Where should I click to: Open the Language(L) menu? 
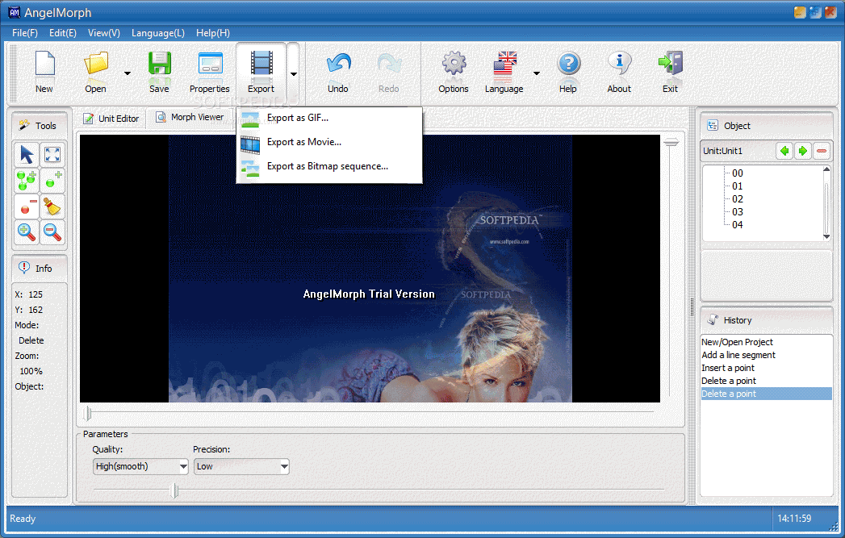point(158,33)
